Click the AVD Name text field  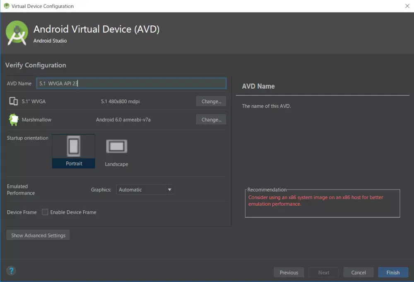point(131,83)
